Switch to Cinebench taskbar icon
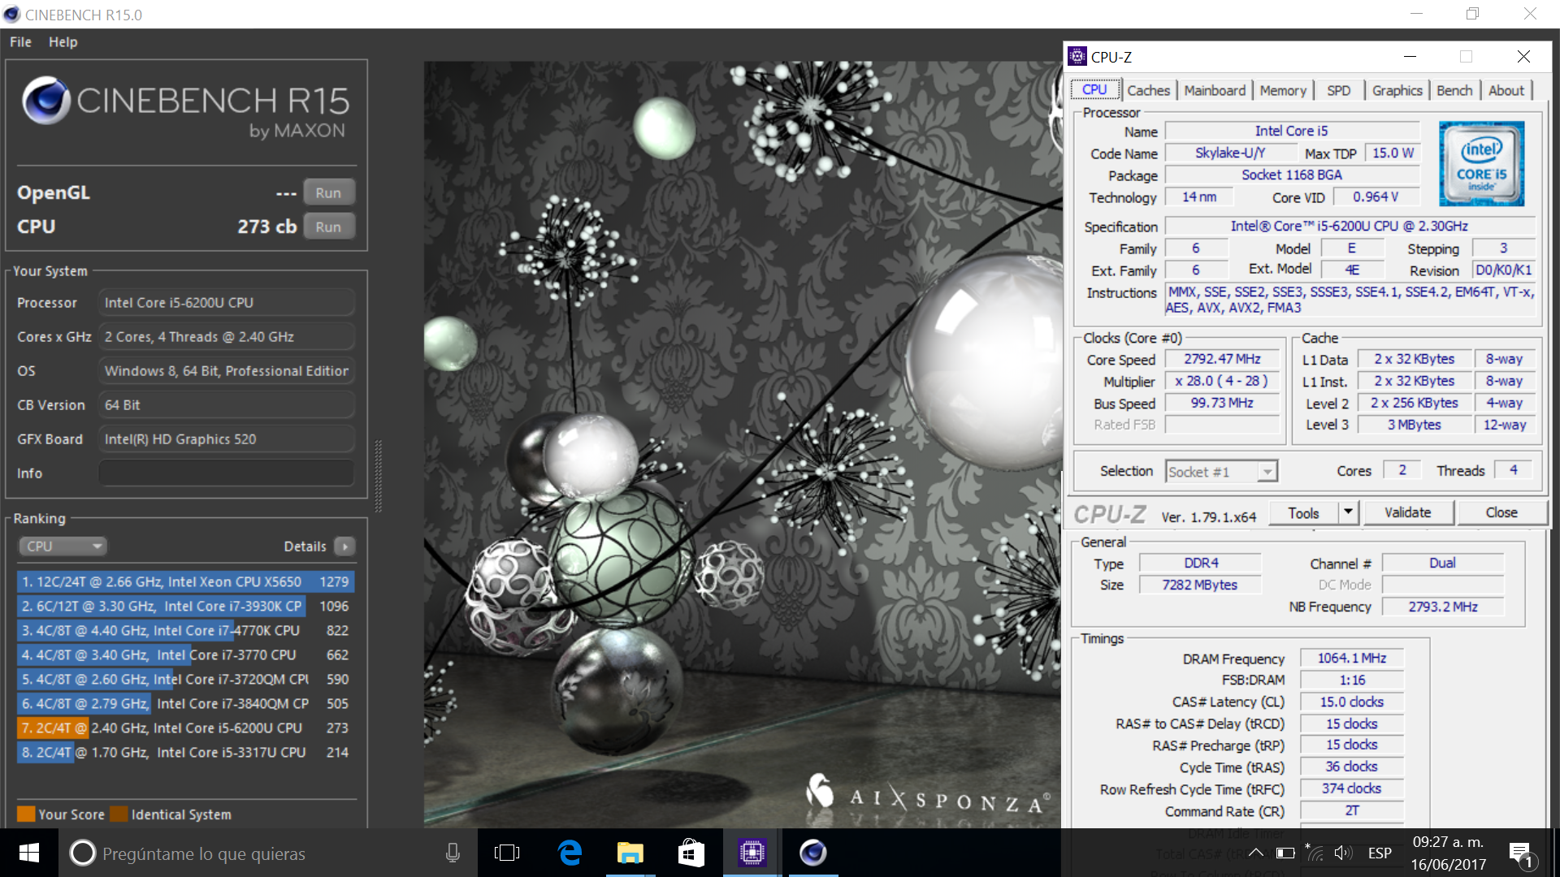Image resolution: width=1560 pixels, height=877 pixels. (x=813, y=853)
